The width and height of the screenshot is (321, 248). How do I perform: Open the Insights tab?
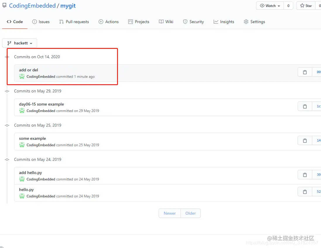click(x=224, y=22)
